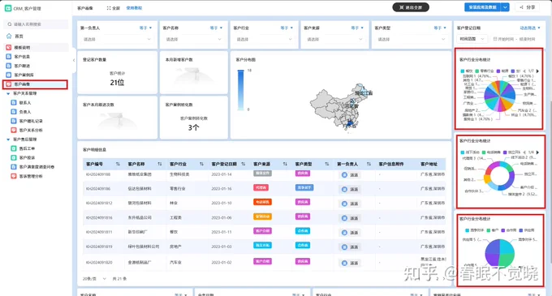
Task: Sort table by 客户类型 column
Action: tap(327, 164)
